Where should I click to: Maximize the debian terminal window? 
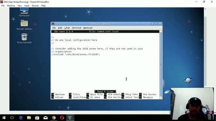click(x=156, y=24)
